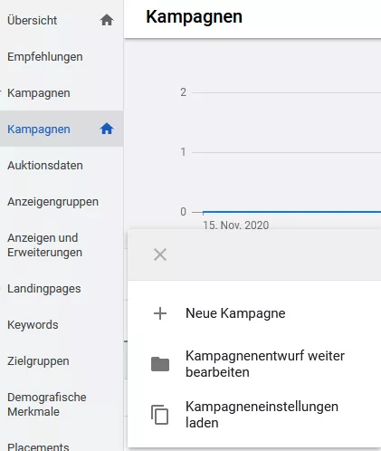
Task: Open Übersicht in the sidebar
Action: click(32, 20)
